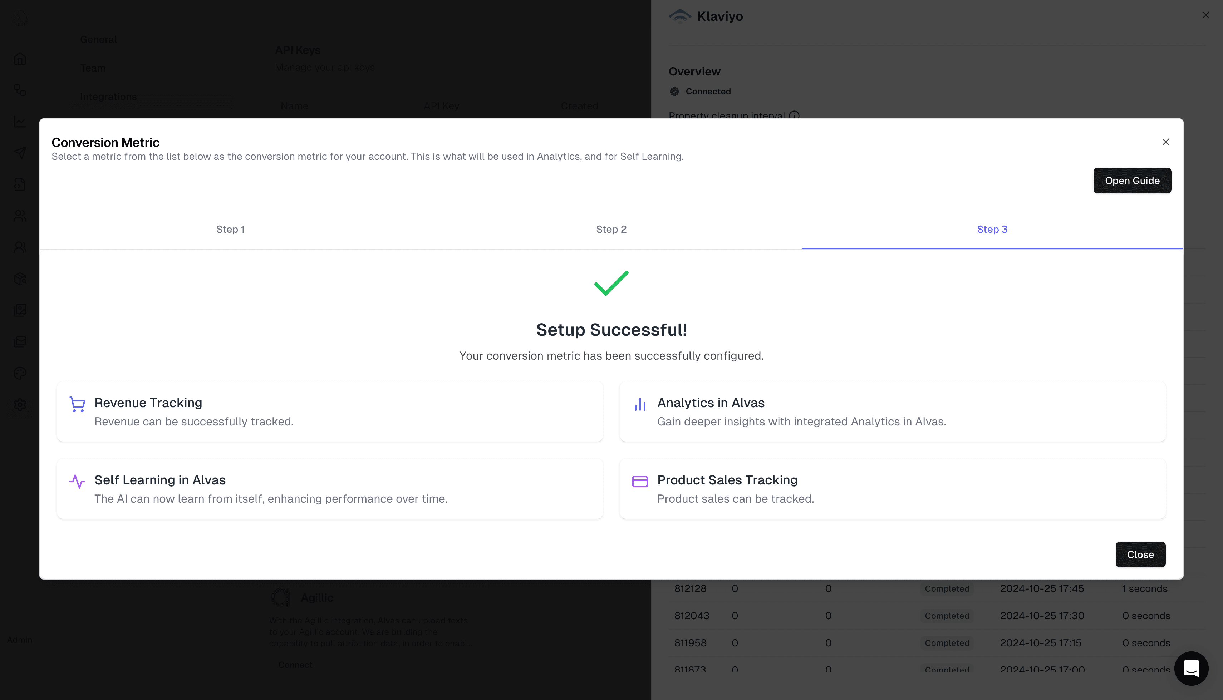Screen dimensions: 1223x700
Task: Close the Klaviyo side panel
Action: click(1205, 15)
